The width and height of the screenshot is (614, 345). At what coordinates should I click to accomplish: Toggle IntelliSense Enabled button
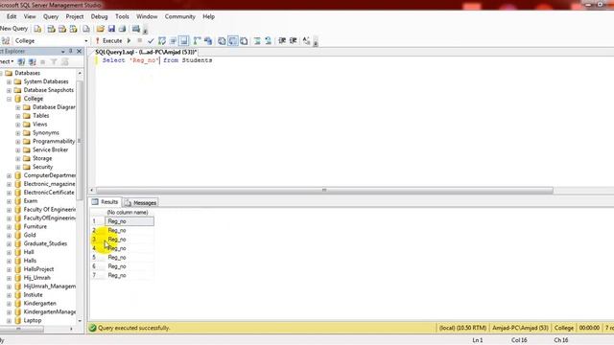(183, 40)
